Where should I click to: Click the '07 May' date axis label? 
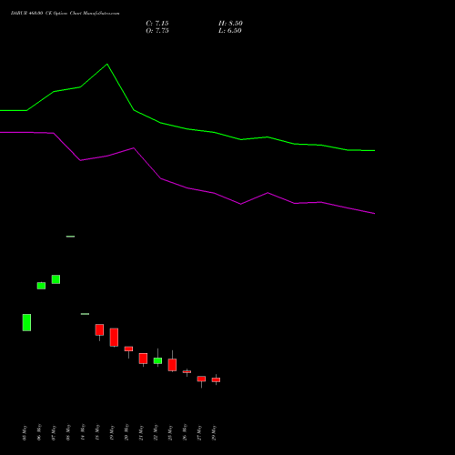54,433
